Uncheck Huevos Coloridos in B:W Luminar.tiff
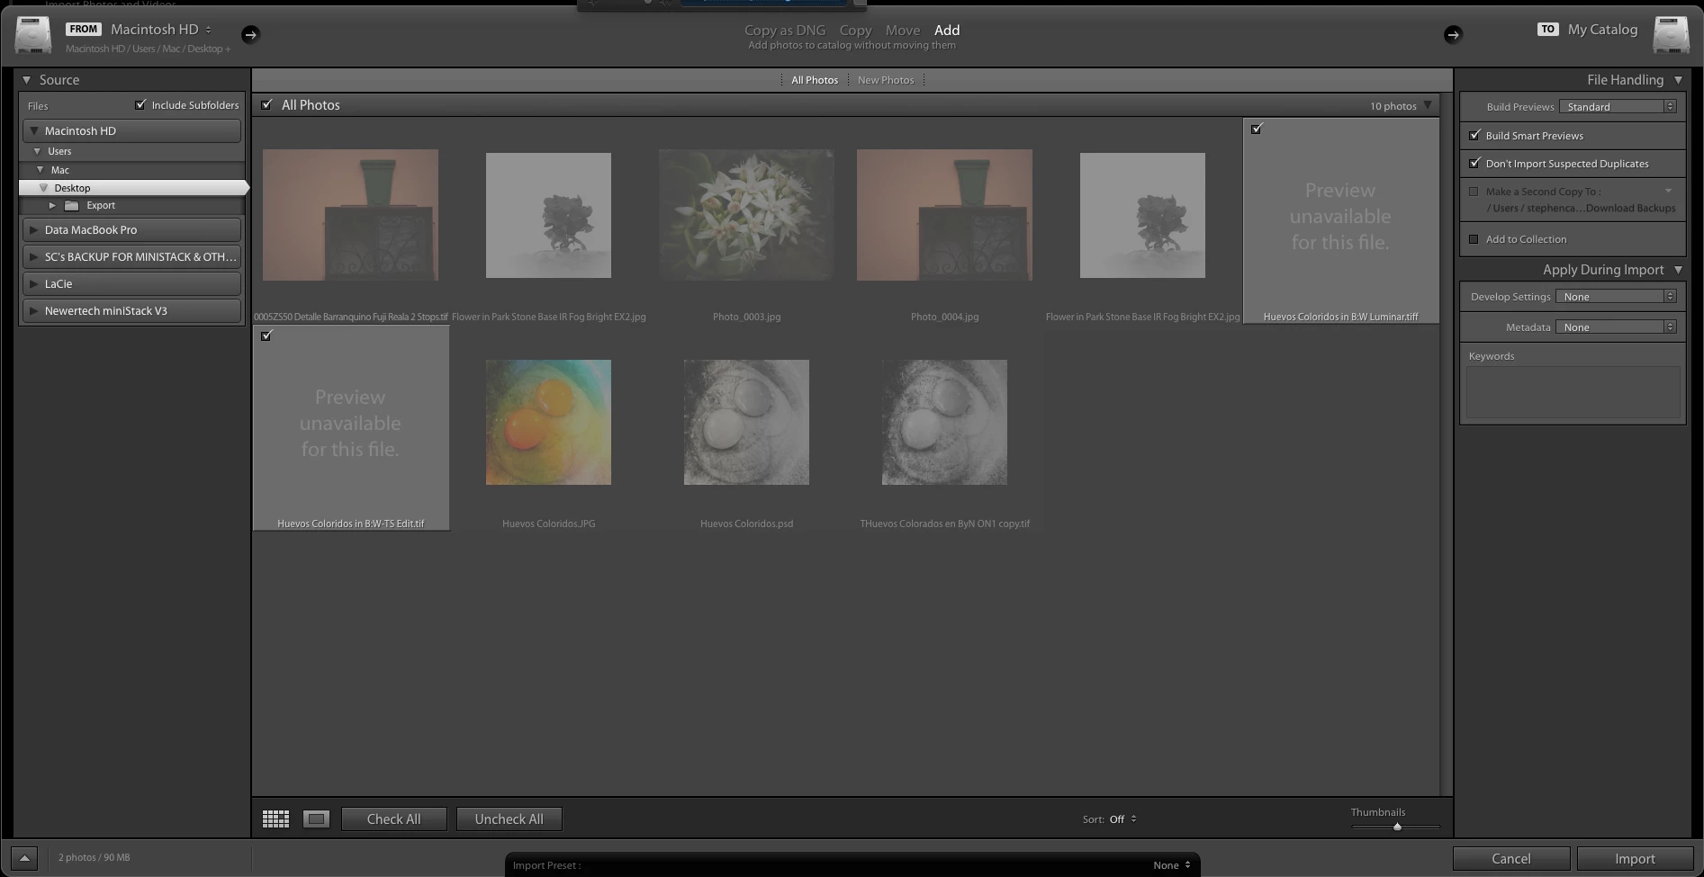Screen dimensions: 1704x877 pyautogui.click(x=1257, y=129)
